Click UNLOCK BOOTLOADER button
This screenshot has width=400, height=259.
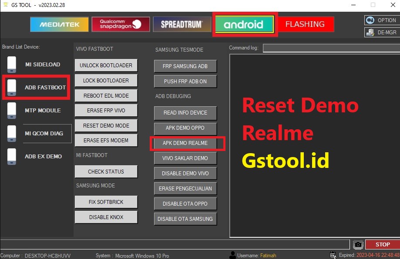point(106,66)
